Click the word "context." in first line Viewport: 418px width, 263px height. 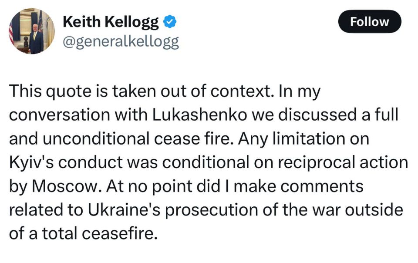coord(243,91)
